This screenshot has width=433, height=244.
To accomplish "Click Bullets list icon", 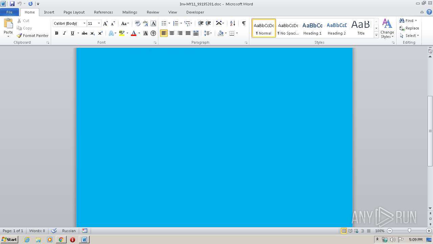I will (164, 23).
